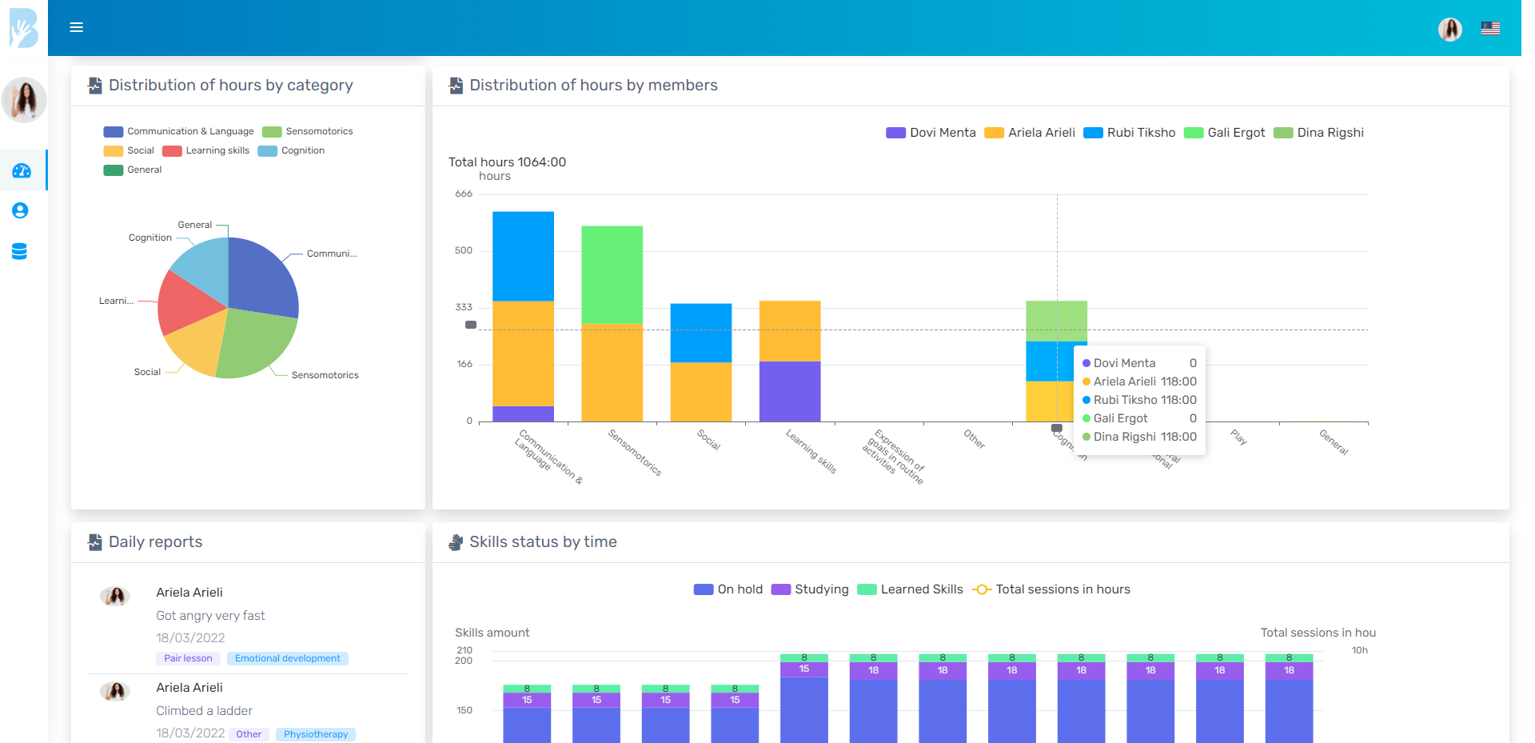This screenshot has width=1535, height=743.
Task: Open the hamburger menu in header
Action: (77, 27)
